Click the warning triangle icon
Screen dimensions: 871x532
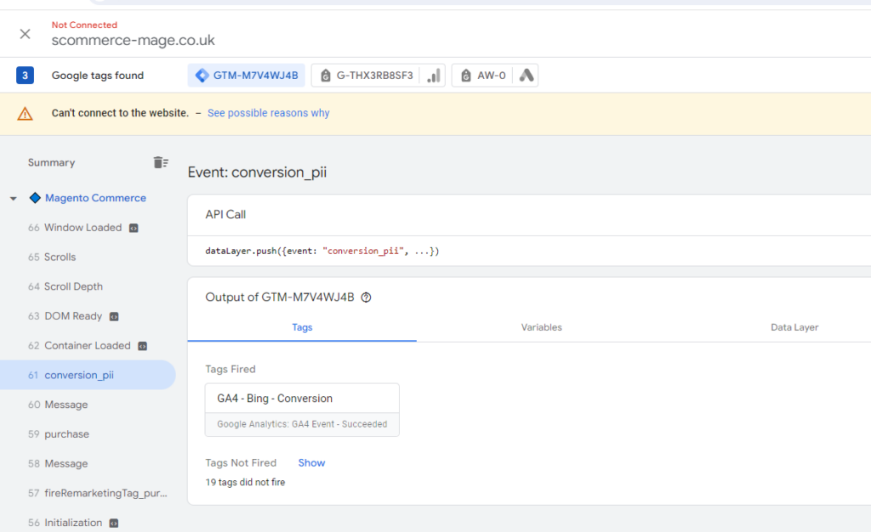(26, 114)
